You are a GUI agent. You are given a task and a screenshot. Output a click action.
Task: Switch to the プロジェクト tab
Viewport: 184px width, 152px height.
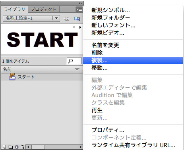click(43, 10)
